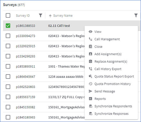
Task: Click the phone icon beside Call Management
Action: (90, 39)
